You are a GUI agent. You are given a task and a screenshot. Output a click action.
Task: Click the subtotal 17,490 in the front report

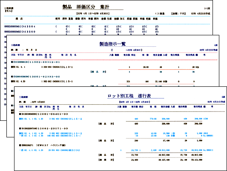tap(166, 140)
